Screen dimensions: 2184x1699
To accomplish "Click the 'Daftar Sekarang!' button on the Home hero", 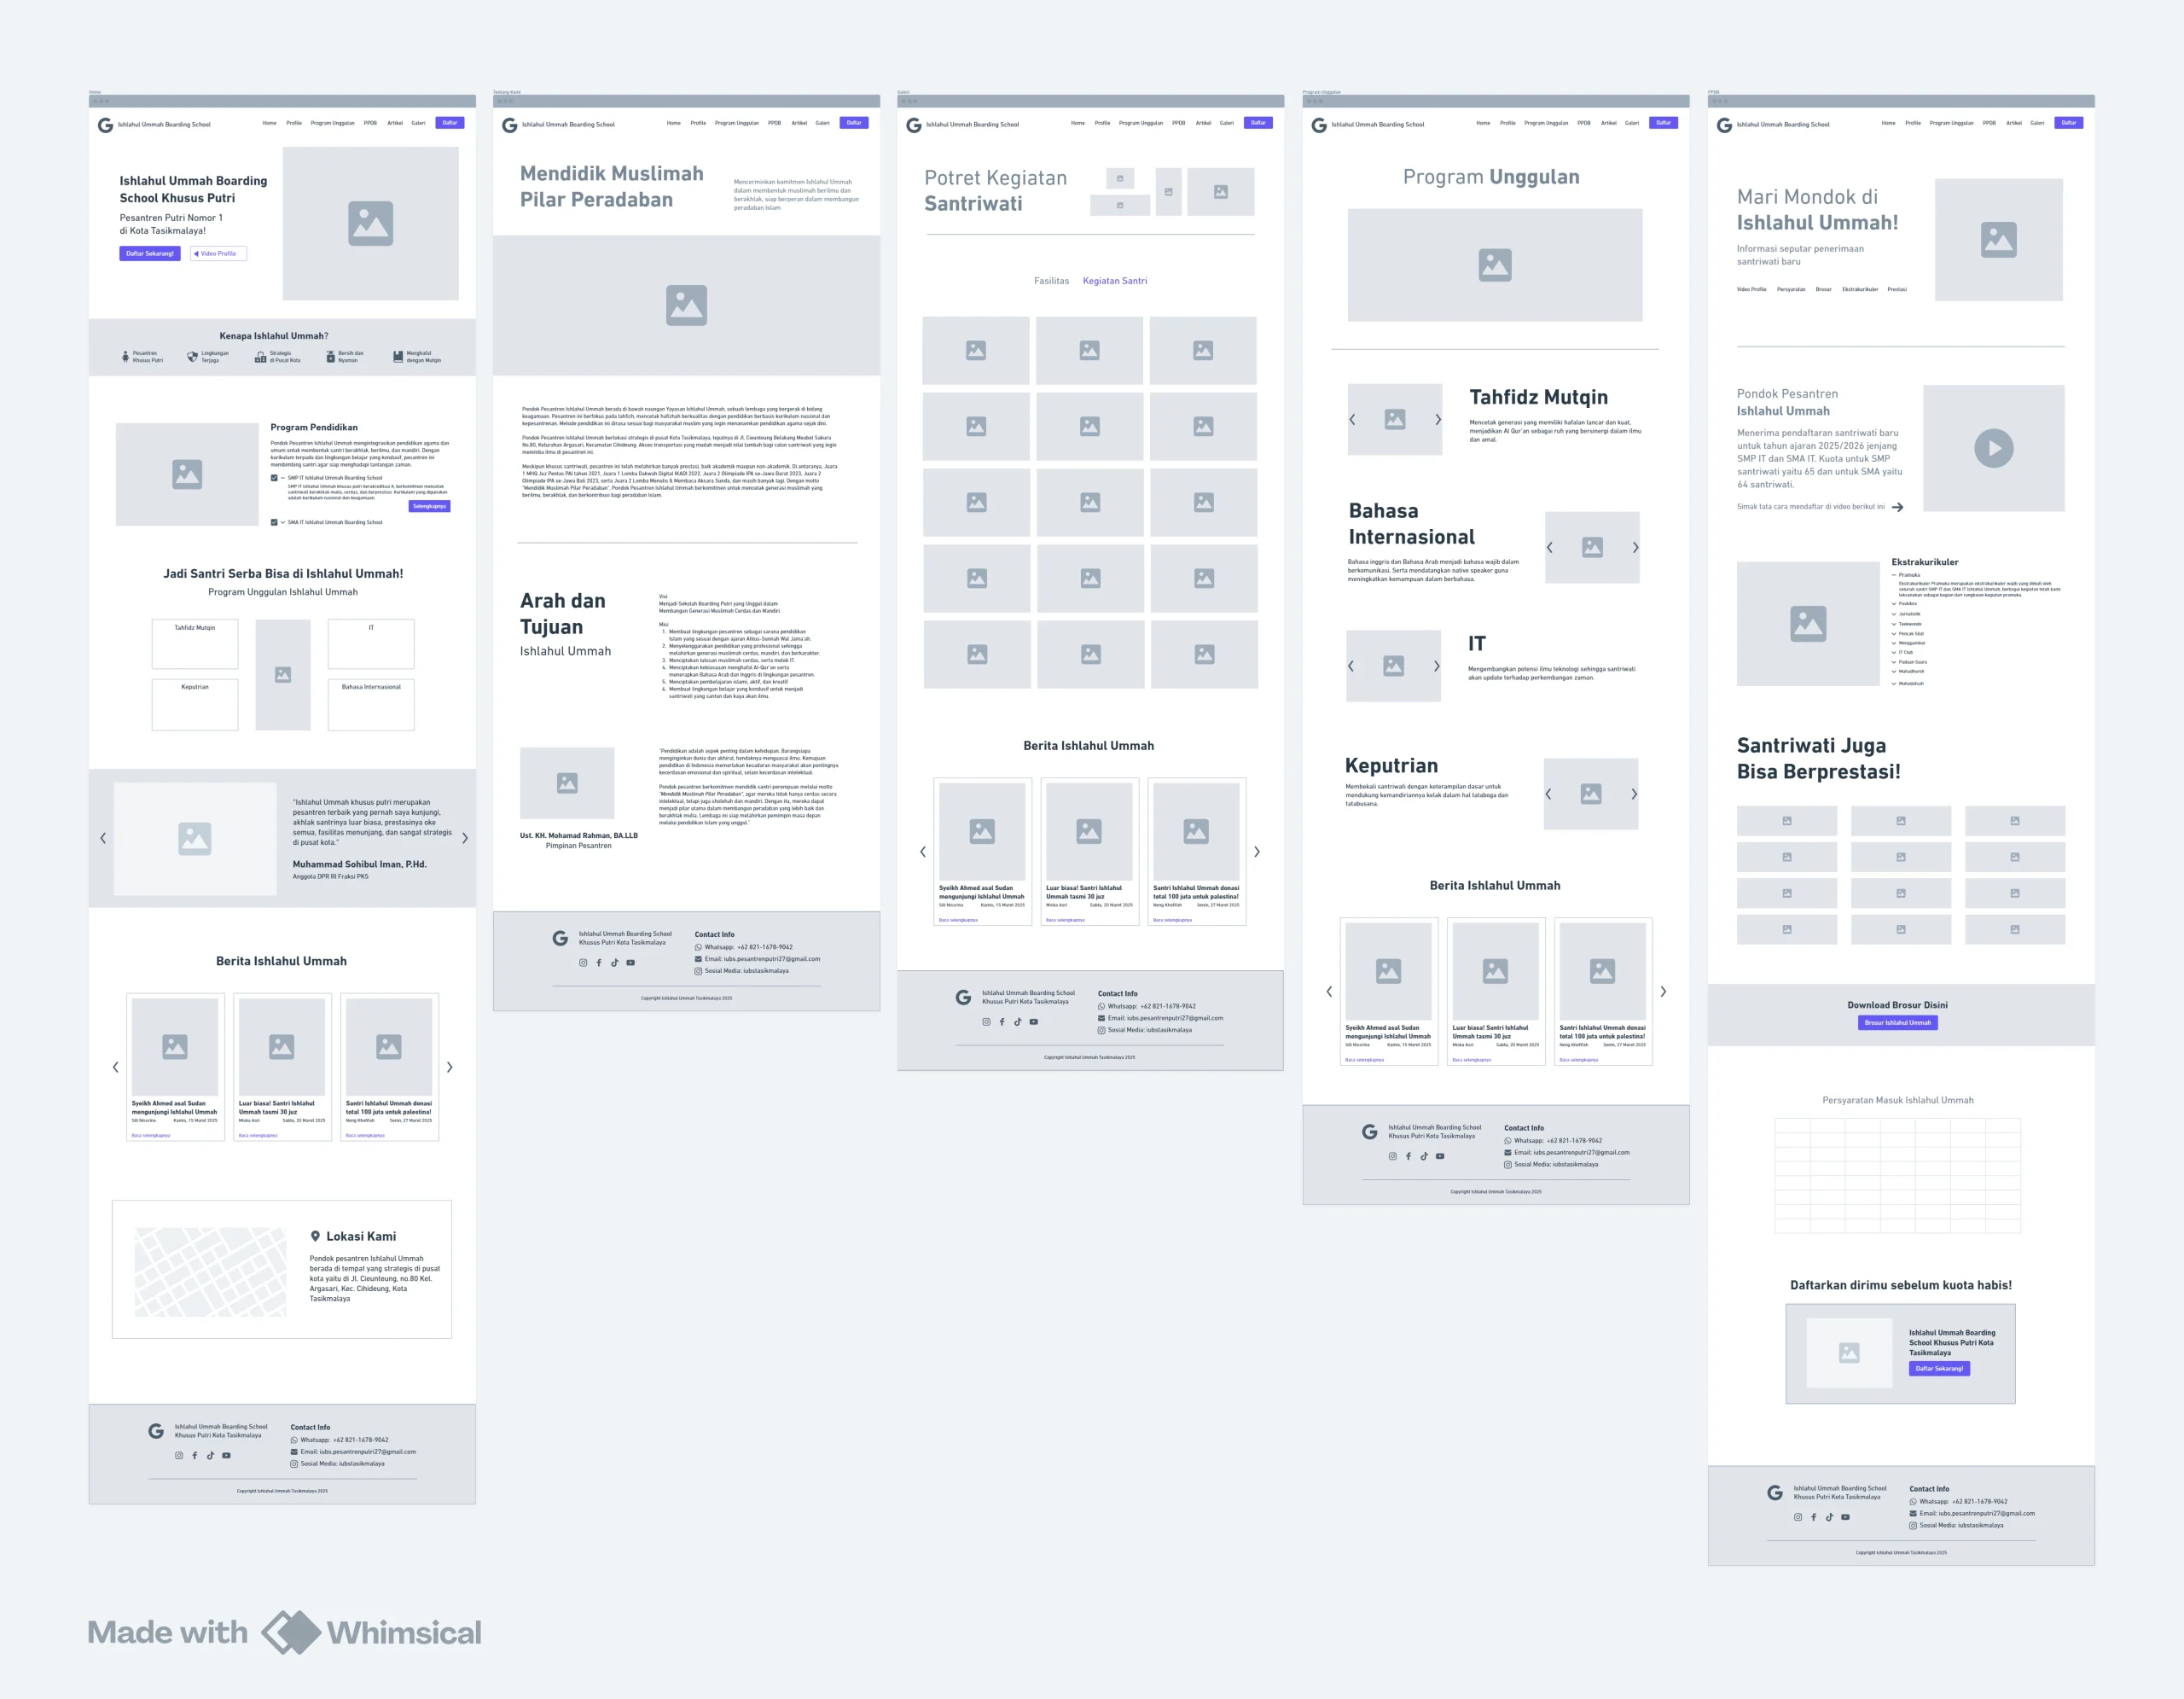I will coord(150,254).
